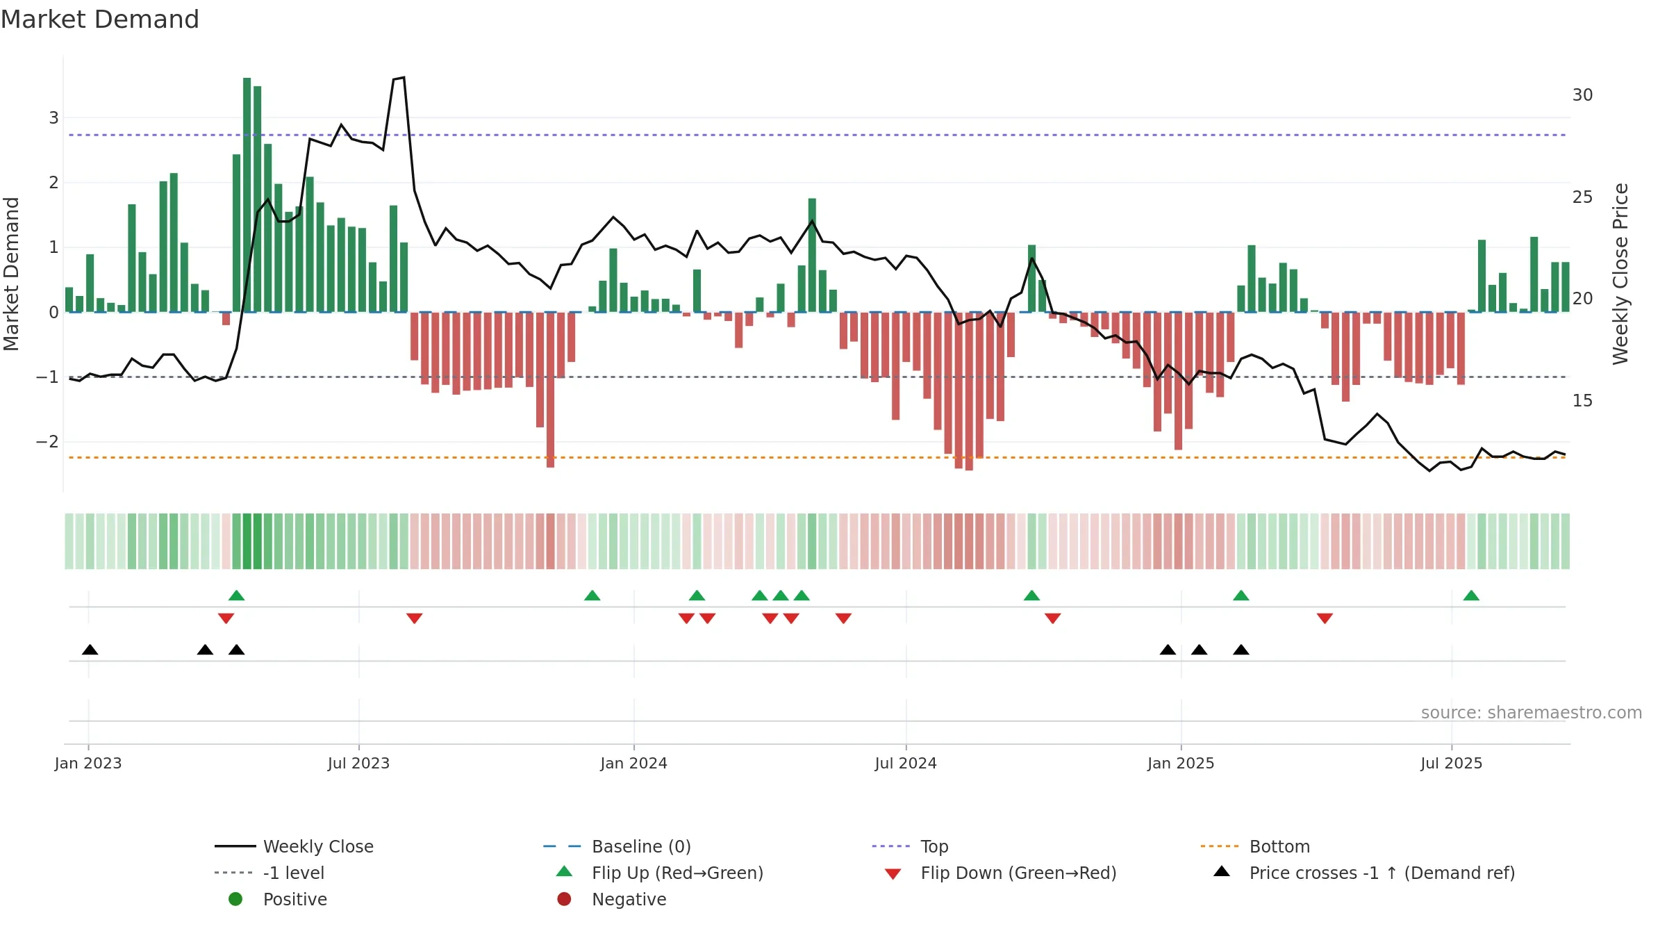Click the Negative legend label
This screenshot has width=1667, height=938.
click(629, 899)
